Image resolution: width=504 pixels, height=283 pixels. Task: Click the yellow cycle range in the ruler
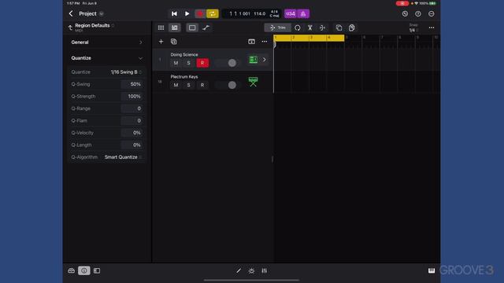click(x=309, y=38)
